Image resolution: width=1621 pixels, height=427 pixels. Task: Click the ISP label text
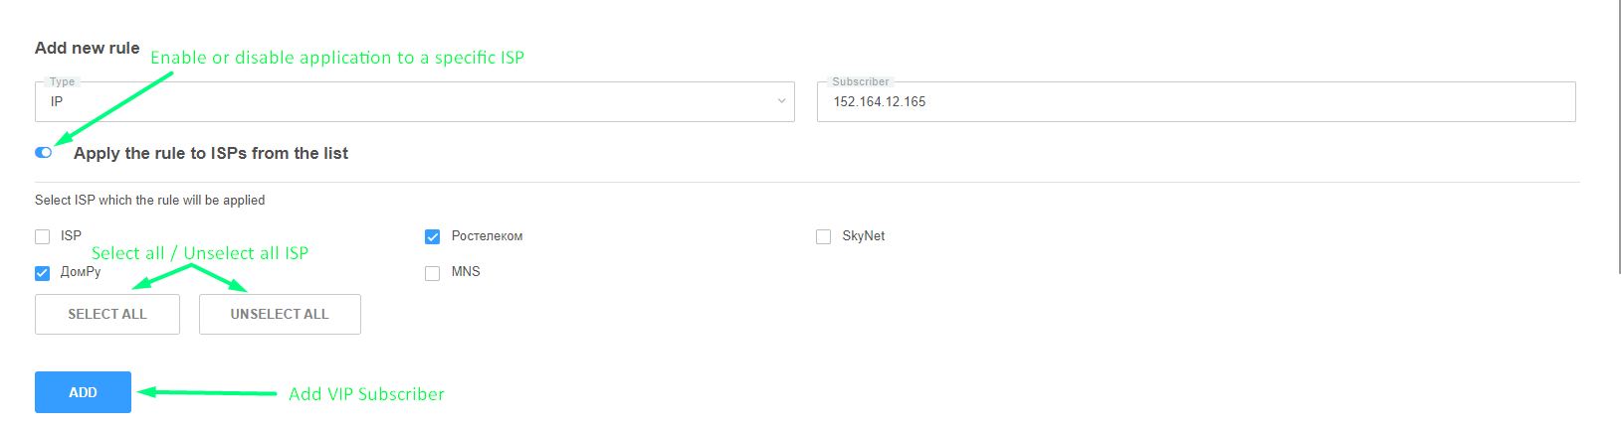pyautogui.click(x=71, y=236)
